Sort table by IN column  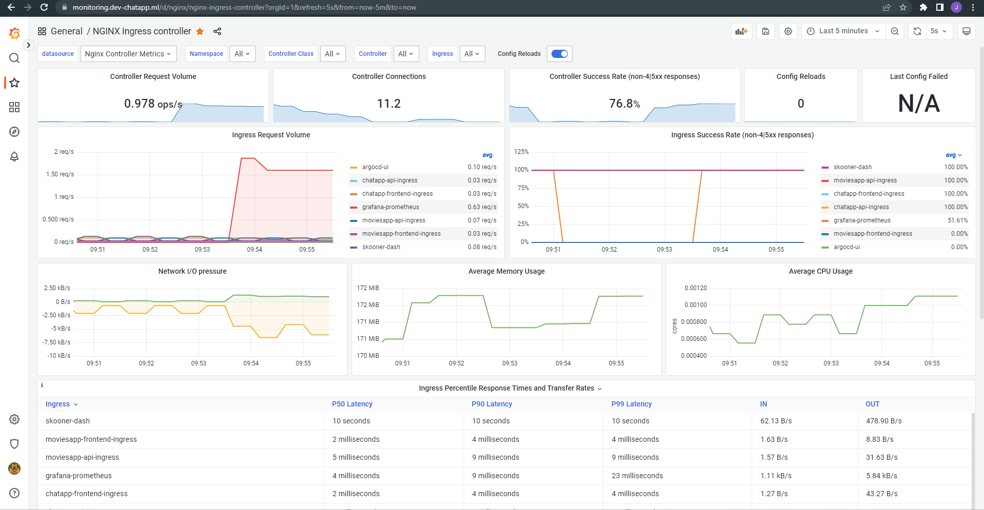point(764,404)
